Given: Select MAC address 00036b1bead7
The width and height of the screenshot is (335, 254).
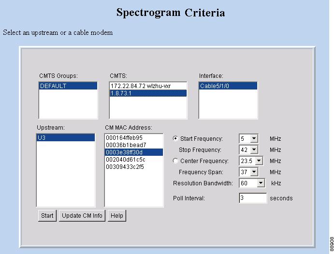Looking at the screenshot, I should point(134,145).
